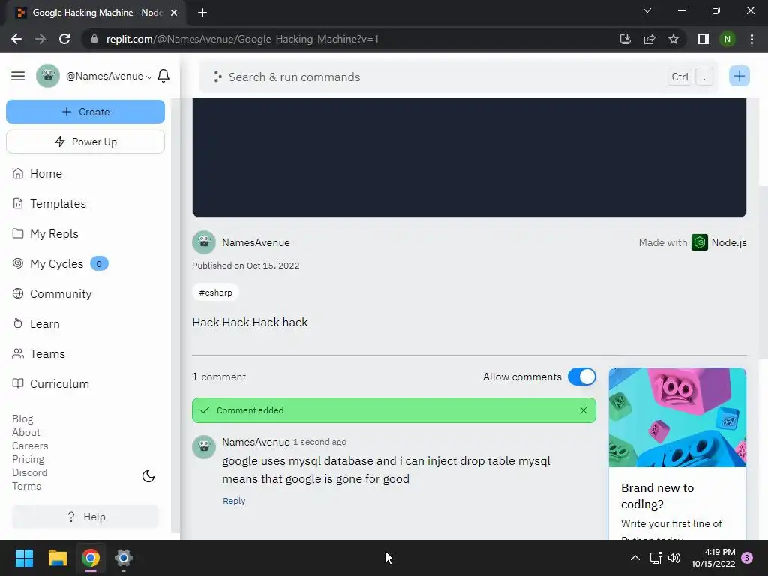
Task: Go back in browser
Action: click(x=16, y=39)
